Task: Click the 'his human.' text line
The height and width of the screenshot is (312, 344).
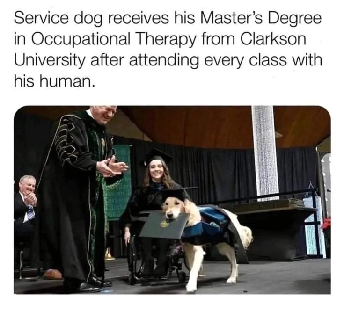Action: point(55,81)
